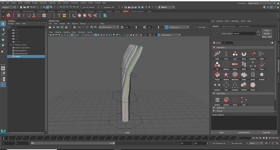Viewport: 280px width, 150px height.
Task: Click Load Attributes button
Action: [244, 132]
